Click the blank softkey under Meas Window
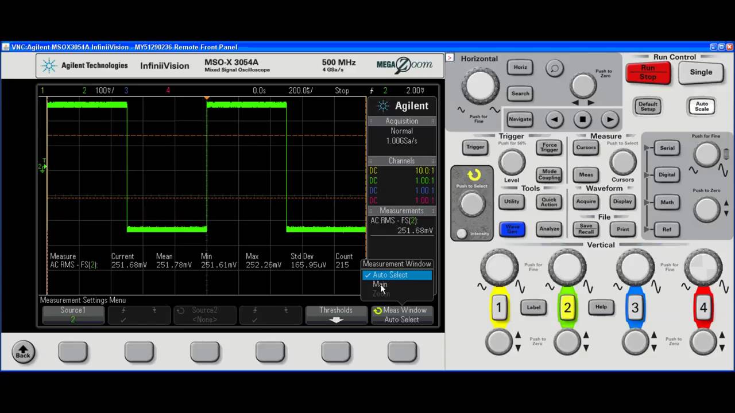 [402, 352]
